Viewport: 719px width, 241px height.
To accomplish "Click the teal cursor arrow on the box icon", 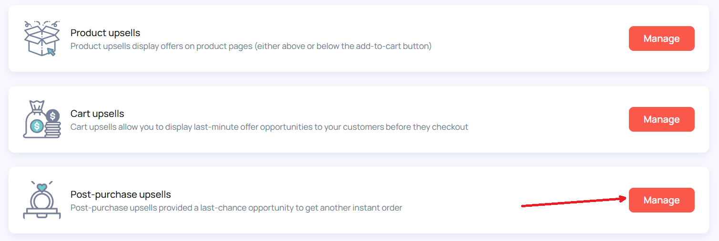I will click(51, 51).
